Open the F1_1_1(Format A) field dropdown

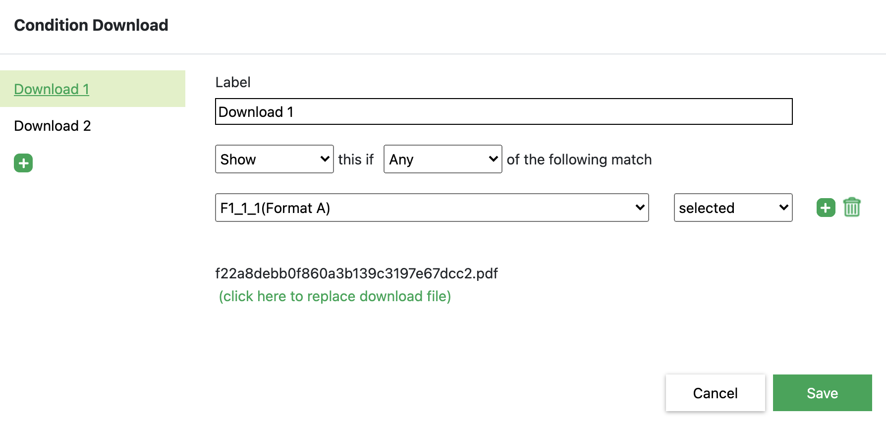pyautogui.click(x=432, y=208)
